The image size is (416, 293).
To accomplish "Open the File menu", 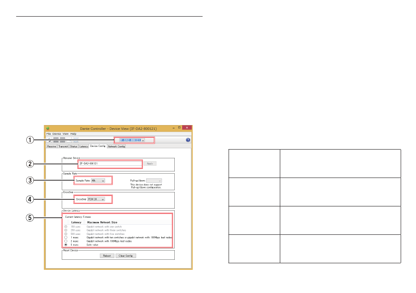I will pyautogui.click(x=49, y=134).
